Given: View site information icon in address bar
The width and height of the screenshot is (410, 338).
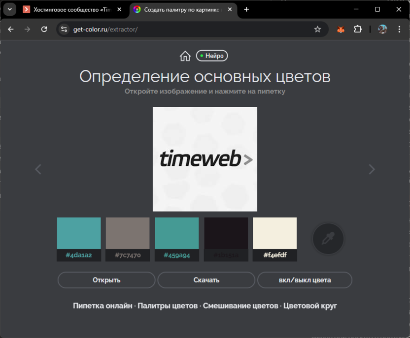Looking at the screenshot, I should (64, 29).
